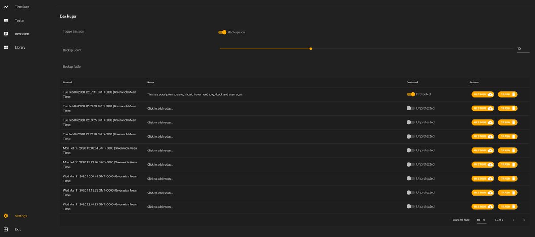
Task: Trash the Mar 11 10:54:41 backup
Action: [508, 179]
